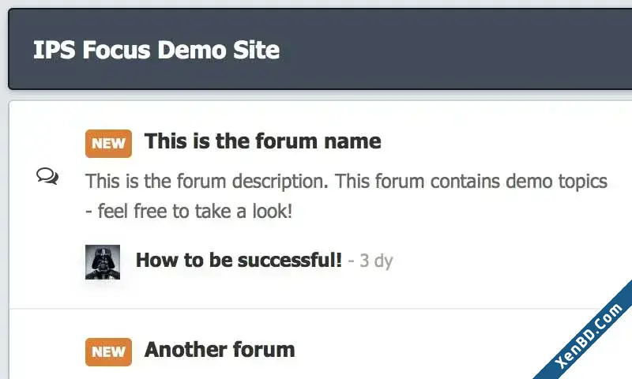Image resolution: width=632 pixels, height=379 pixels.
Task: Click the word Site in the header title
Action: click(x=256, y=50)
